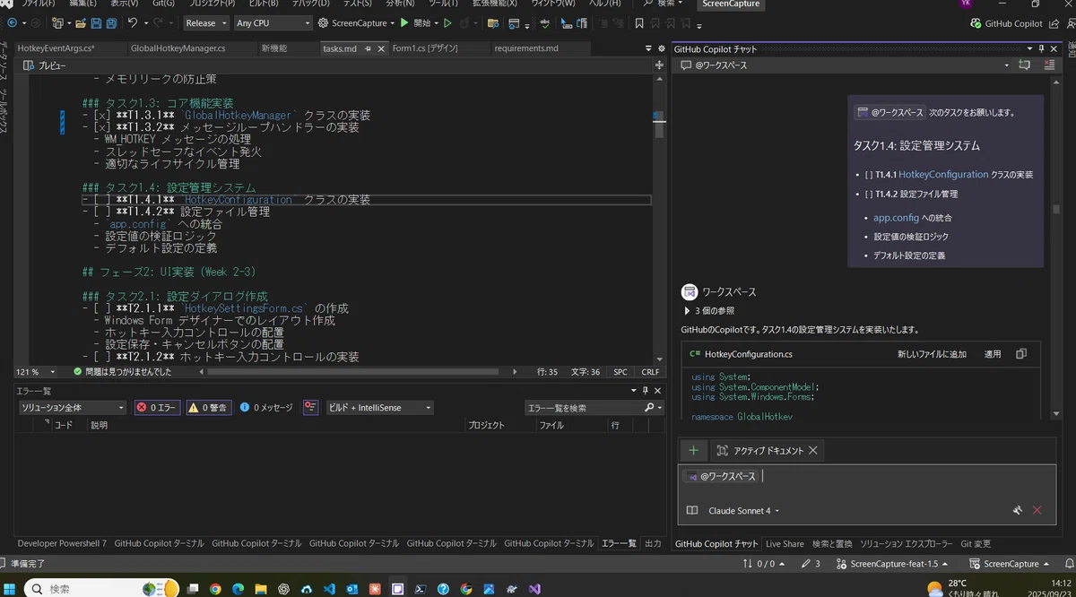The width and height of the screenshot is (1076, 597).
Task: Toggle the 0 警告 filter
Action: click(207, 408)
